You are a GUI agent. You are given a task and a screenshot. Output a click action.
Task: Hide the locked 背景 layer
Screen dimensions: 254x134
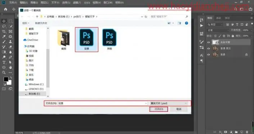click(x=209, y=55)
